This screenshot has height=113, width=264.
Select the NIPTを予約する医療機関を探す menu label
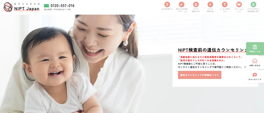point(253,10)
